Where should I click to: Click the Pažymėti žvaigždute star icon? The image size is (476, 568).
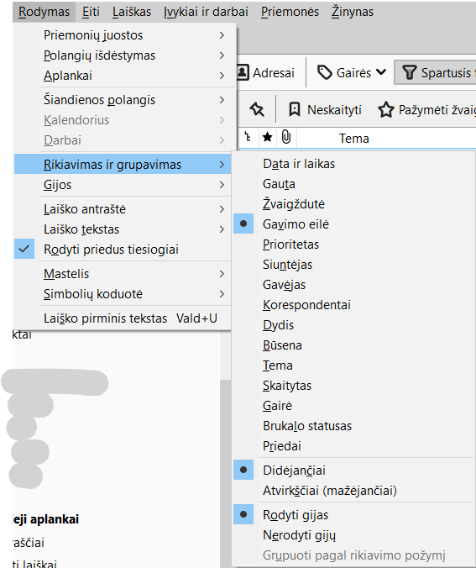click(386, 109)
